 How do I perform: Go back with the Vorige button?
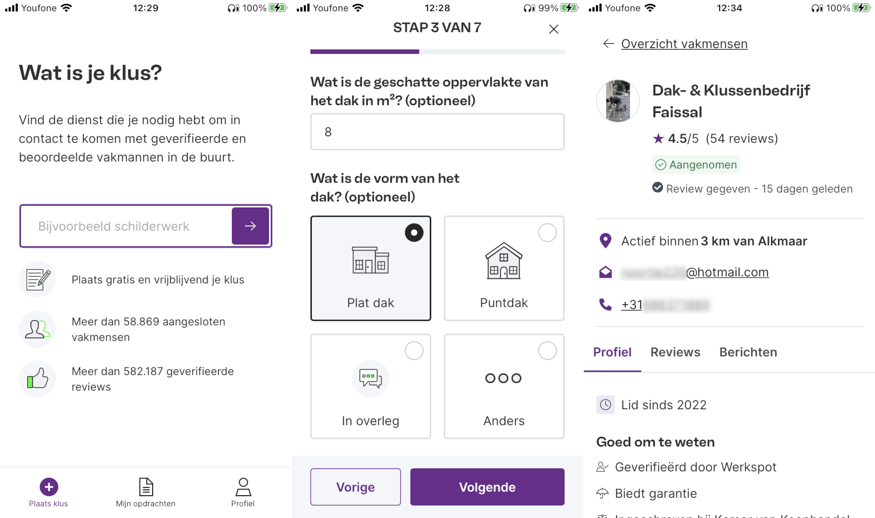(x=355, y=487)
